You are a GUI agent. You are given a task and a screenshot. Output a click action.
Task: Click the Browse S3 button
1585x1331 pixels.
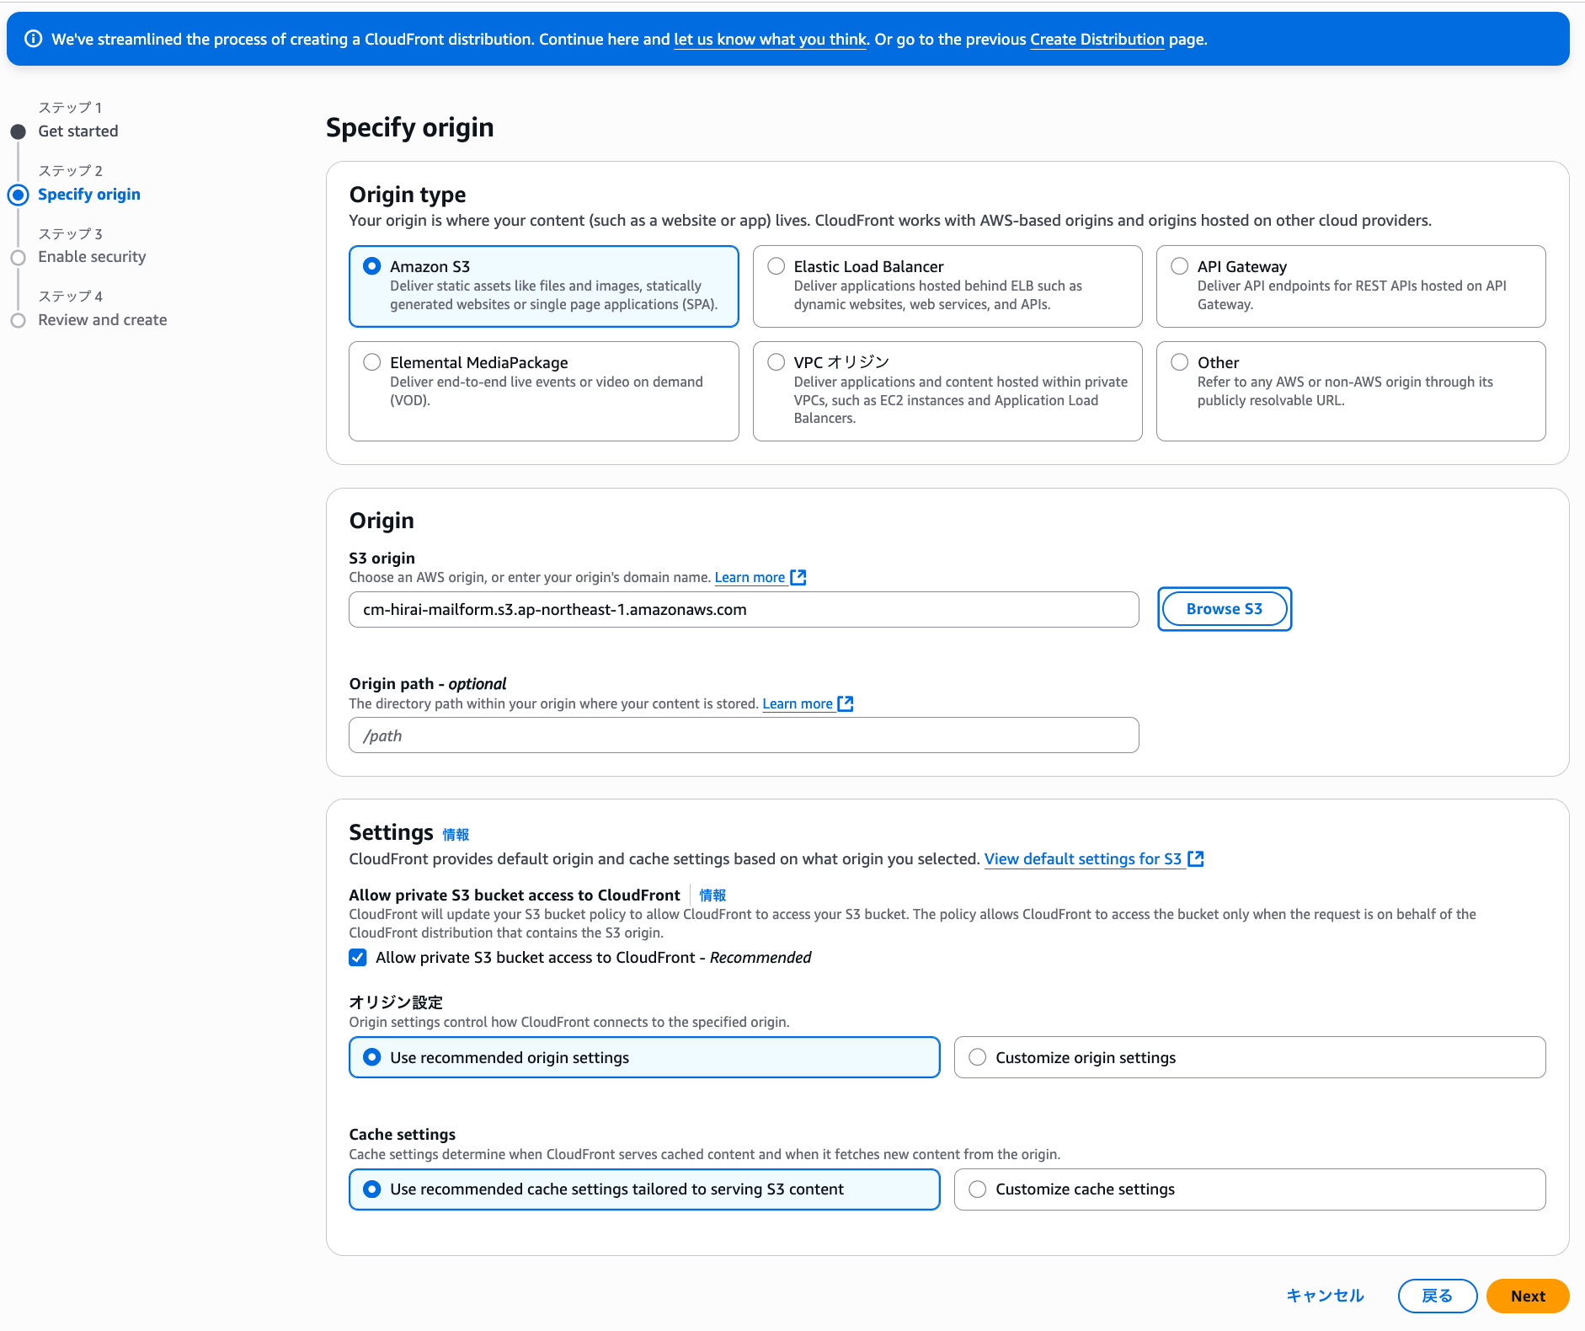(1225, 609)
